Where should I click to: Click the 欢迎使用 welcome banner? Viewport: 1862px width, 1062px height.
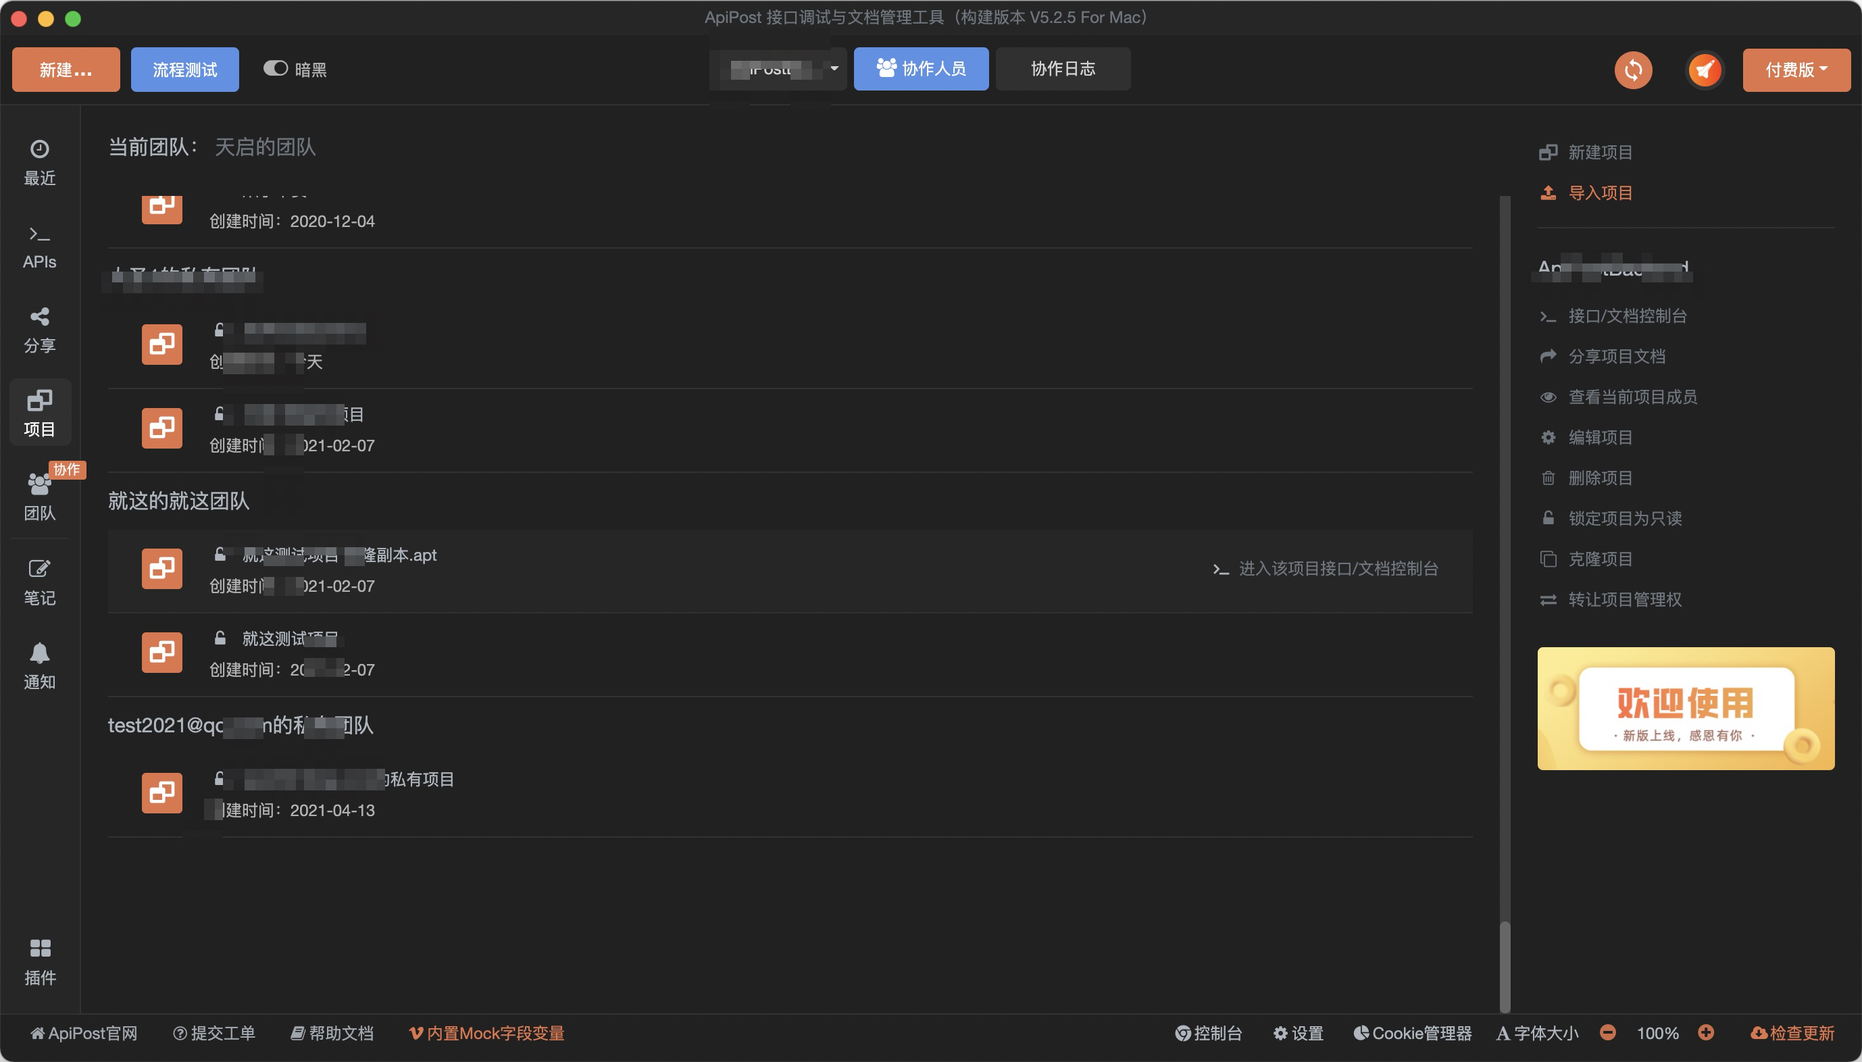pos(1686,708)
